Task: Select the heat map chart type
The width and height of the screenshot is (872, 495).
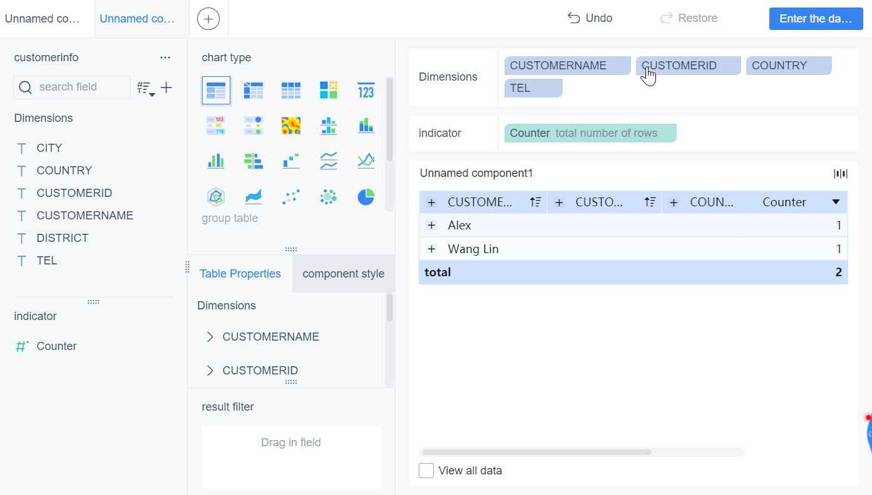Action: [x=291, y=125]
